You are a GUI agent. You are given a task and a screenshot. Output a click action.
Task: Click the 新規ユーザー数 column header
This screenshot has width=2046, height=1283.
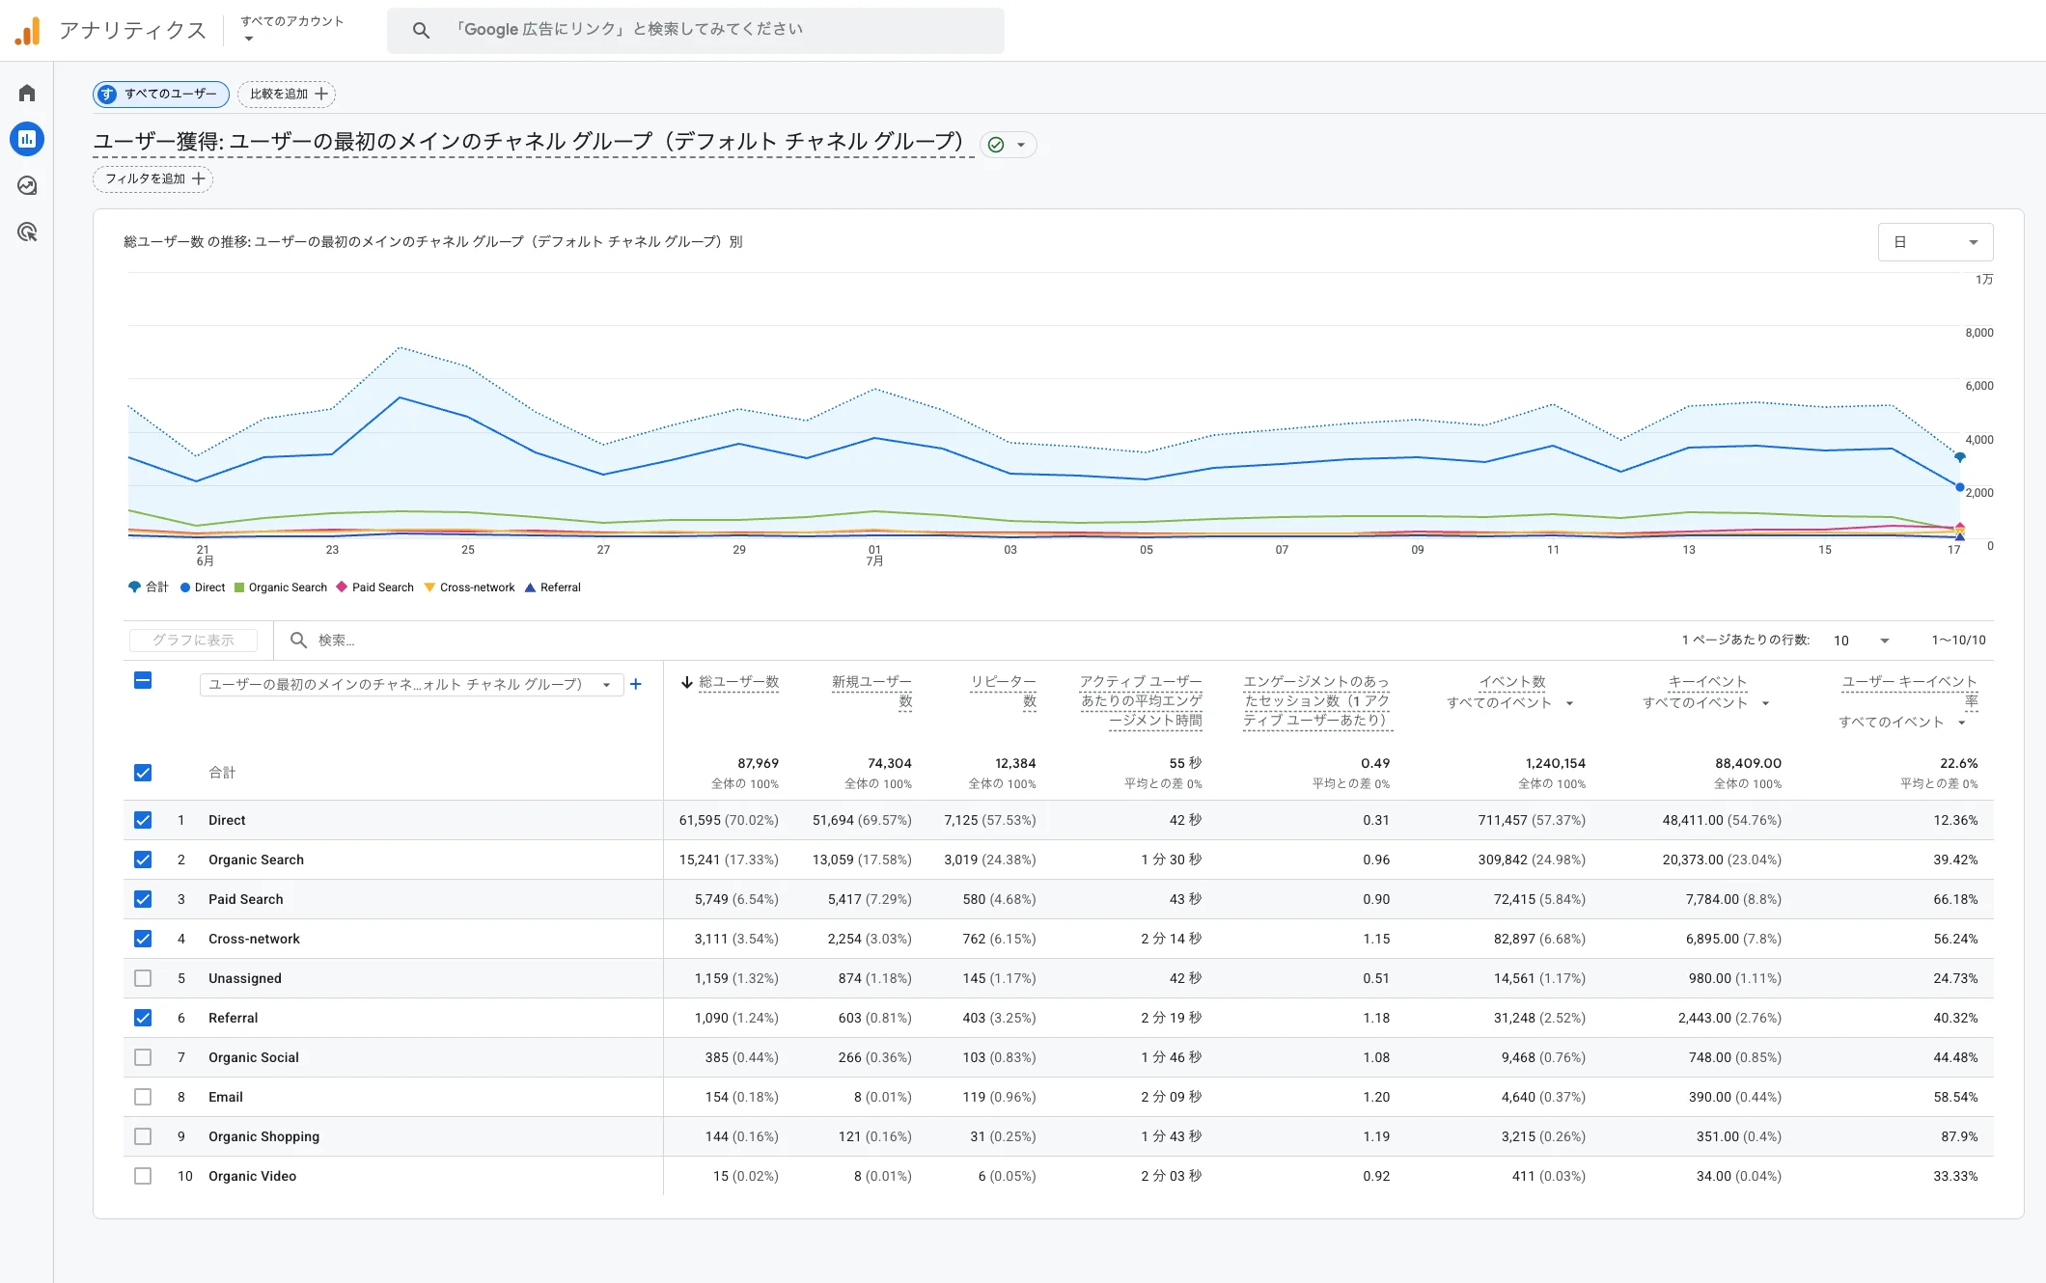(871, 691)
